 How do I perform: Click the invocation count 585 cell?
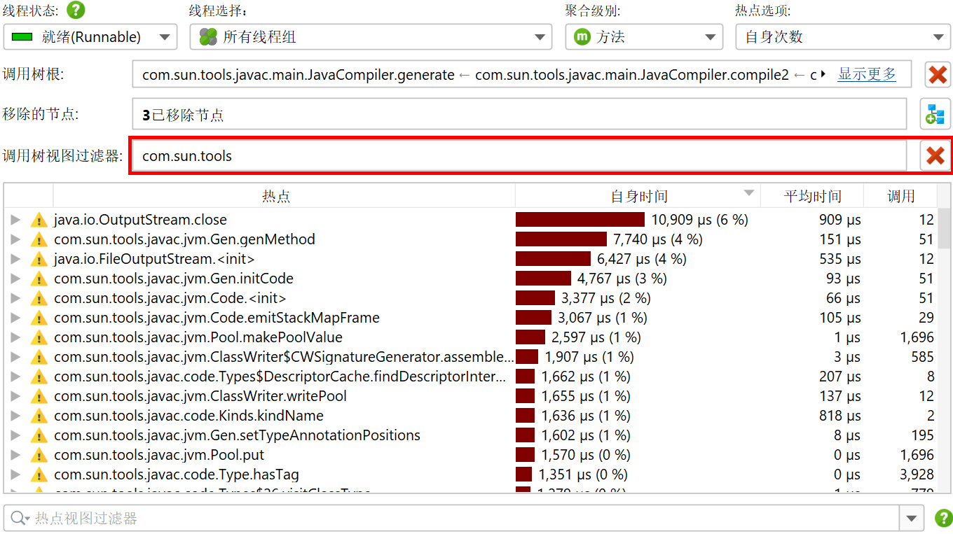922,357
